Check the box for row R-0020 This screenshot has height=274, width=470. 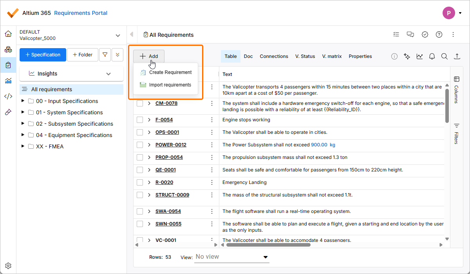pyautogui.click(x=140, y=182)
